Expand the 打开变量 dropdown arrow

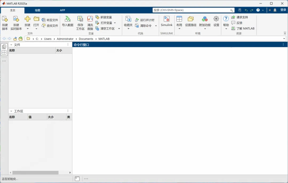pyautogui.click(x=115, y=23)
